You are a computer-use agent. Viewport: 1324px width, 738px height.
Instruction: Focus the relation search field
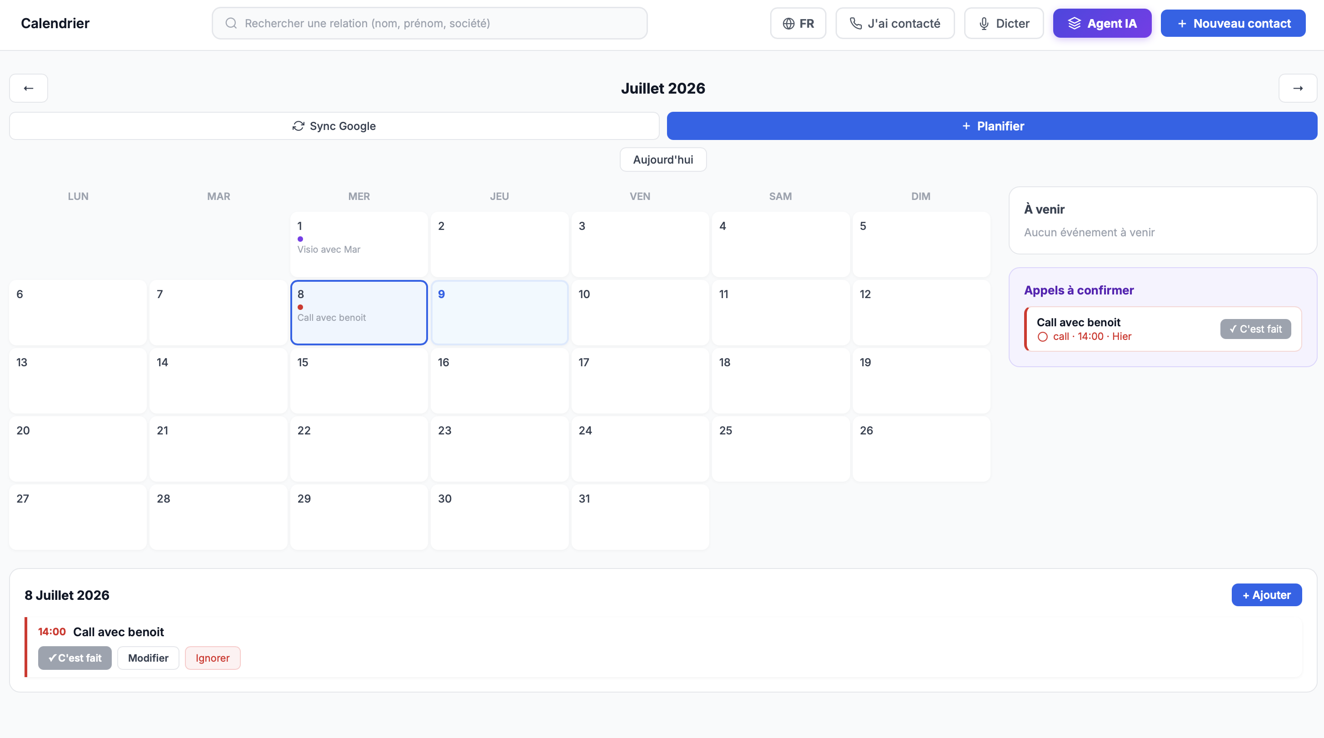[430, 23]
